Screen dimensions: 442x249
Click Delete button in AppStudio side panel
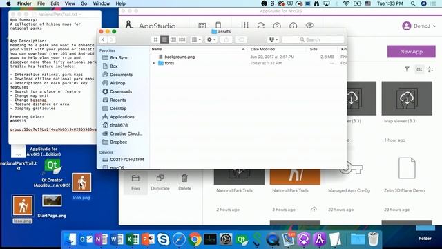pyautogui.click(x=184, y=182)
